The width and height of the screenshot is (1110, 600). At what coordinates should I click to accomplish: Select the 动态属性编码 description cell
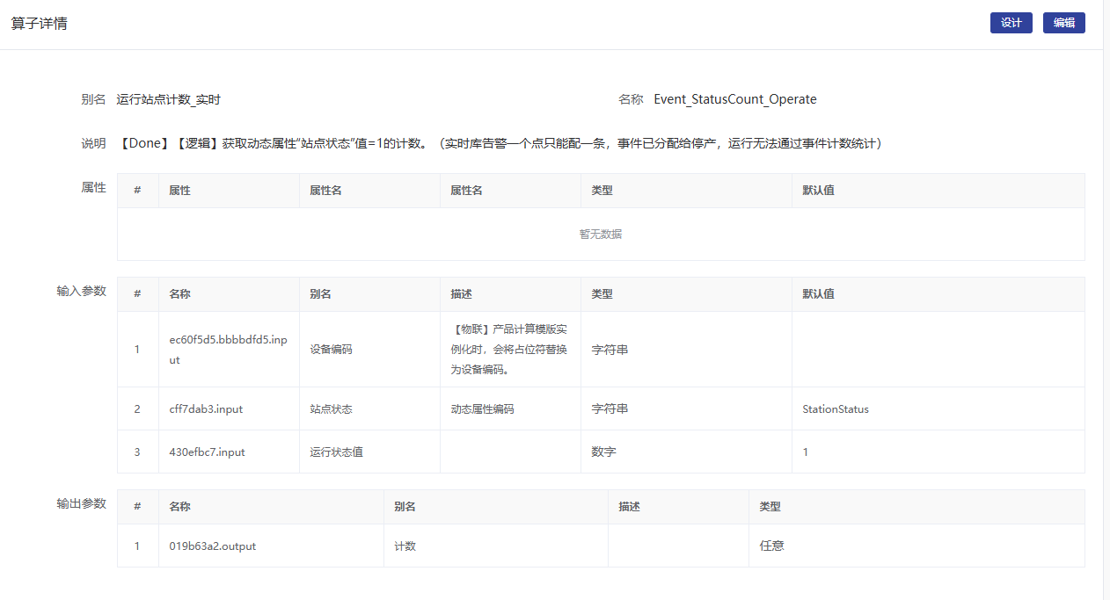pos(482,409)
